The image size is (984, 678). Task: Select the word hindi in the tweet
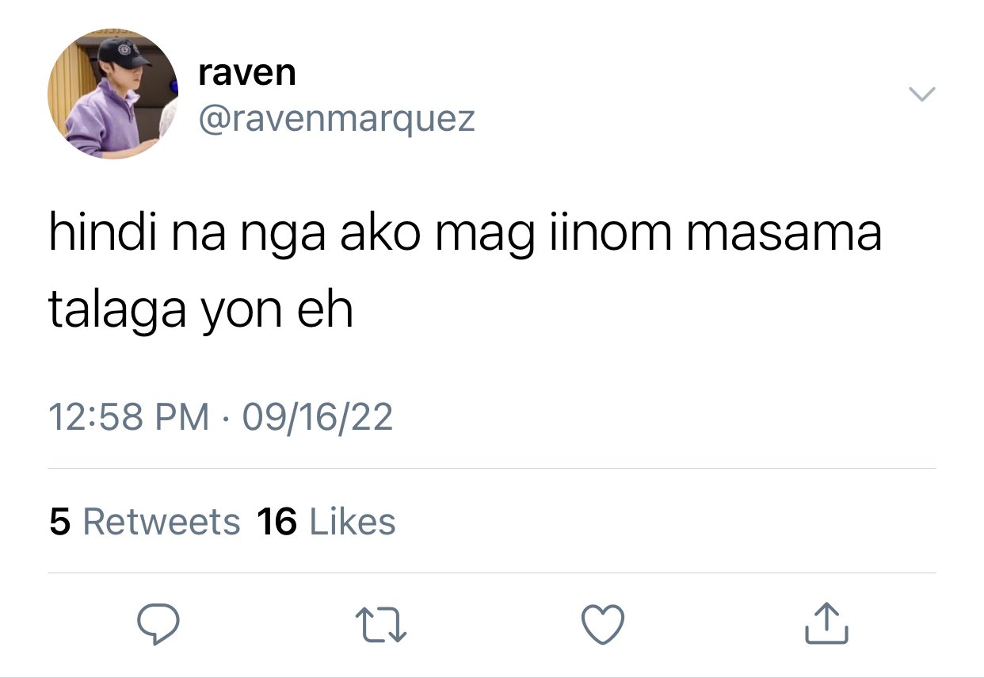pyautogui.click(x=101, y=235)
